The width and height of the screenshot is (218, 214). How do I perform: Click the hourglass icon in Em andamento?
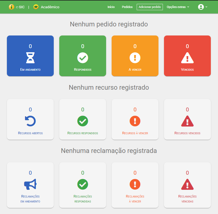(x=30, y=58)
